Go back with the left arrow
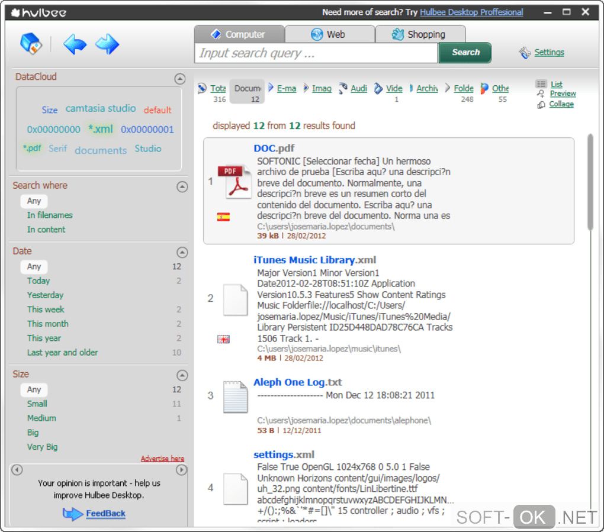604x532 pixels. pos(75,44)
